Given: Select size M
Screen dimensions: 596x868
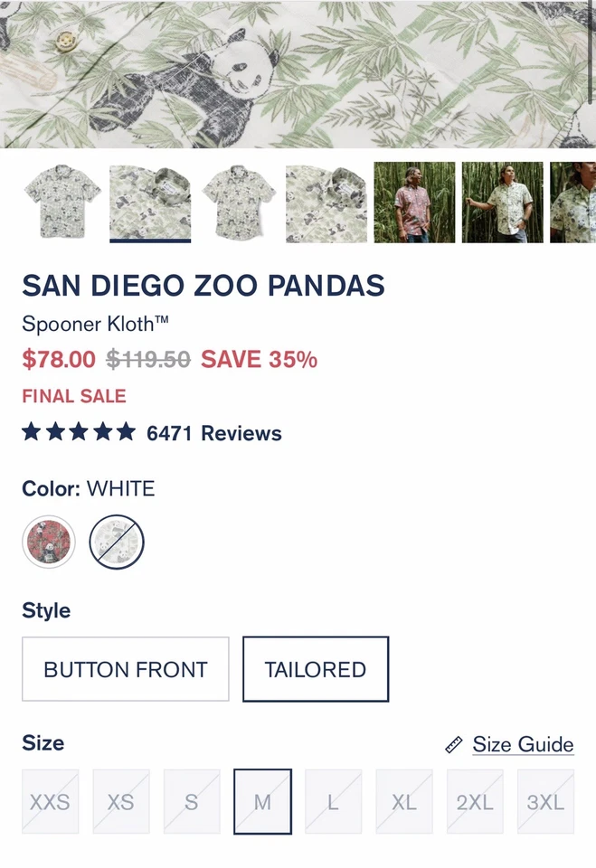Looking at the screenshot, I should pyautogui.click(x=261, y=802).
